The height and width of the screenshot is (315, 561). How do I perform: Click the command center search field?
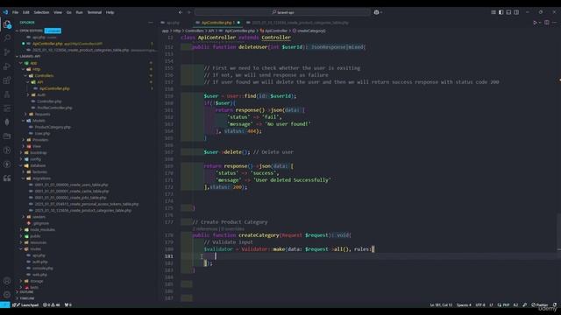click(x=282, y=12)
